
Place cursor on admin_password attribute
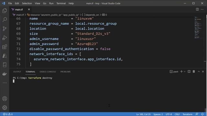click(44, 44)
